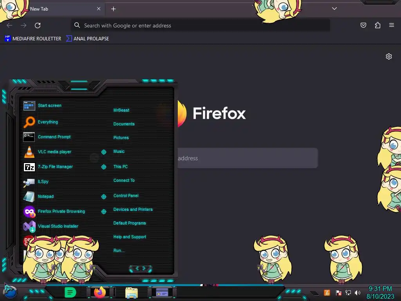Open Pictures from start menu

(121, 138)
